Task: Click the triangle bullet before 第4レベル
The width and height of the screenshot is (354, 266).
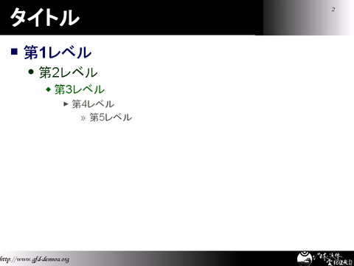Action: (x=66, y=104)
